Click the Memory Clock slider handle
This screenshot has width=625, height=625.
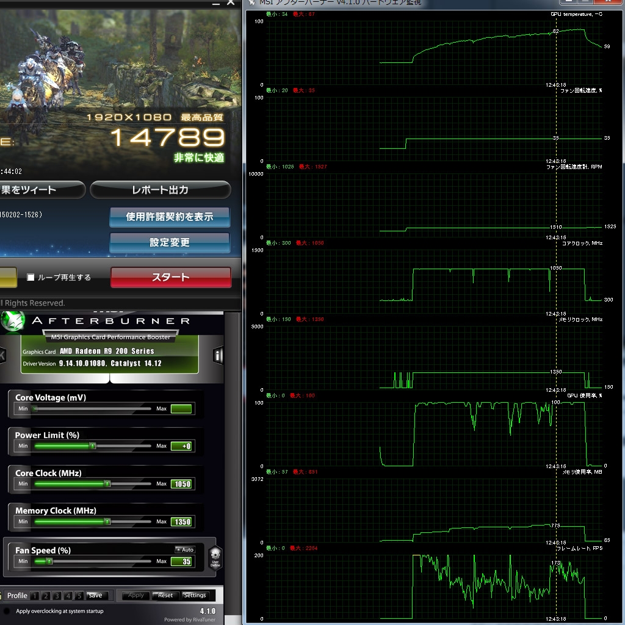[x=107, y=521]
